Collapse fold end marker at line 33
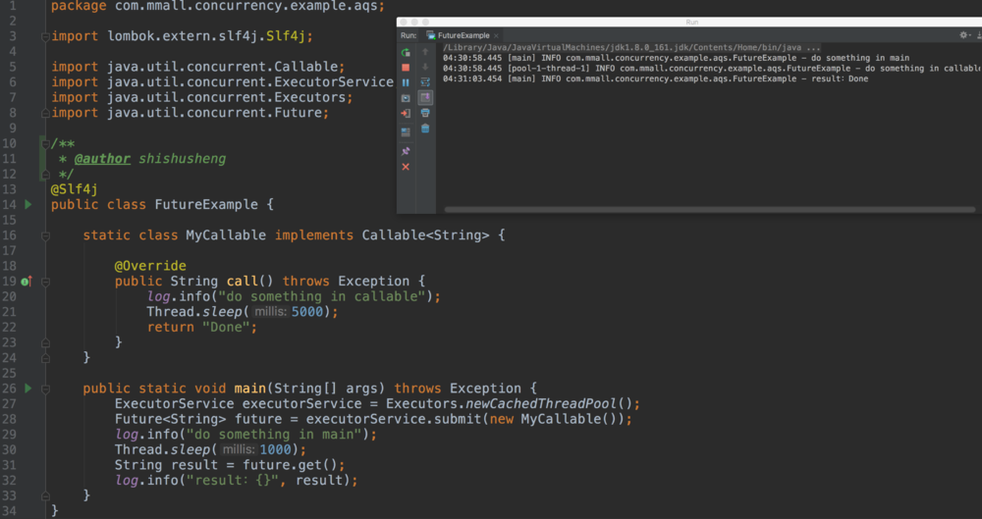982x519 pixels. [45, 496]
